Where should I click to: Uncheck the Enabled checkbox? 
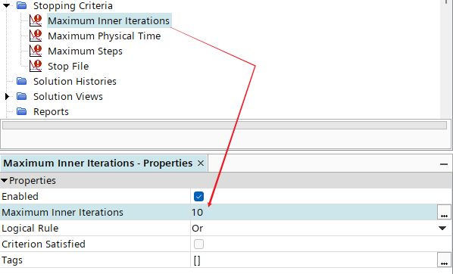198,196
